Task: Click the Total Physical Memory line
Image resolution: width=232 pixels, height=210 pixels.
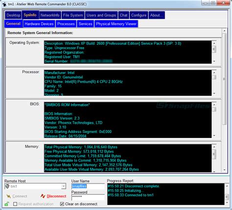Action: [x=81, y=147]
